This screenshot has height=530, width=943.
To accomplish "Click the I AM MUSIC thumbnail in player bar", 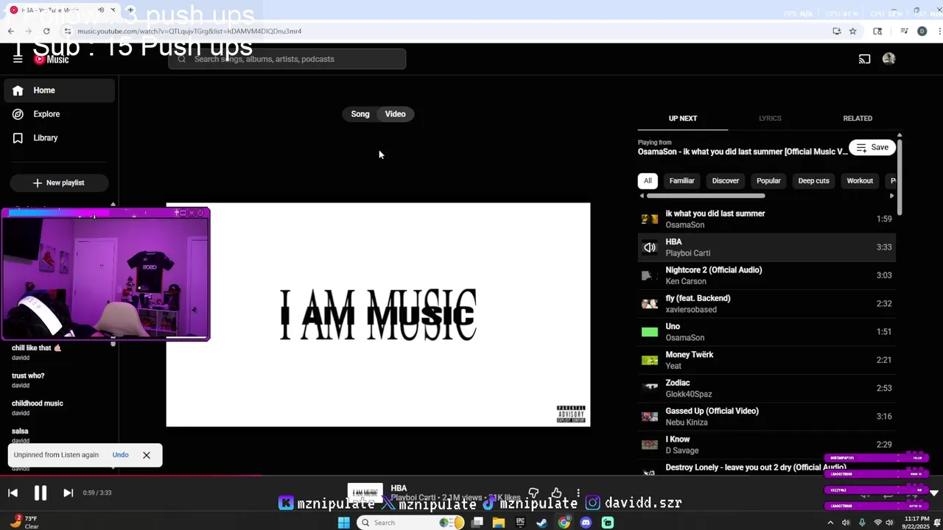I will pyautogui.click(x=365, y=492).
